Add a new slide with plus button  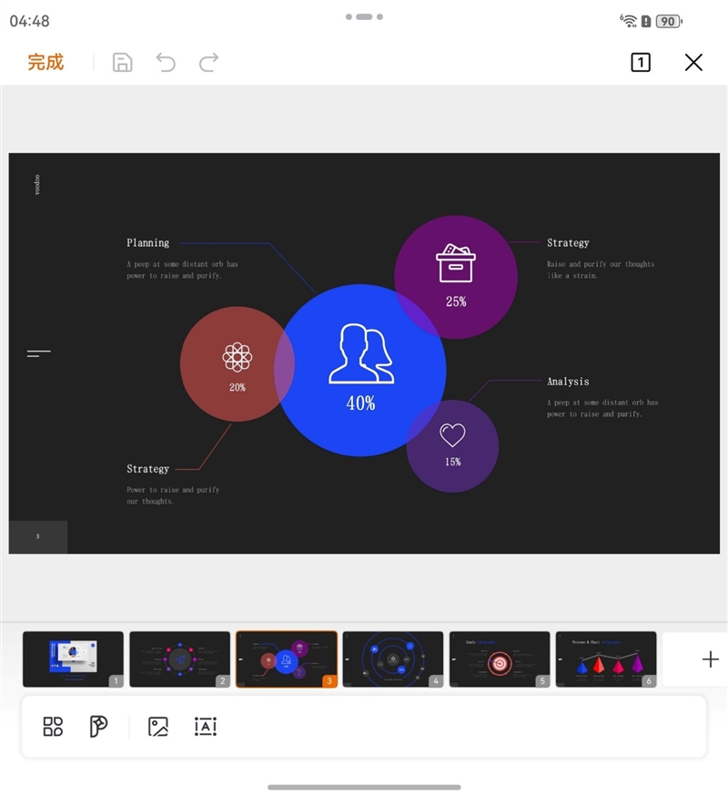coord(711,659)
